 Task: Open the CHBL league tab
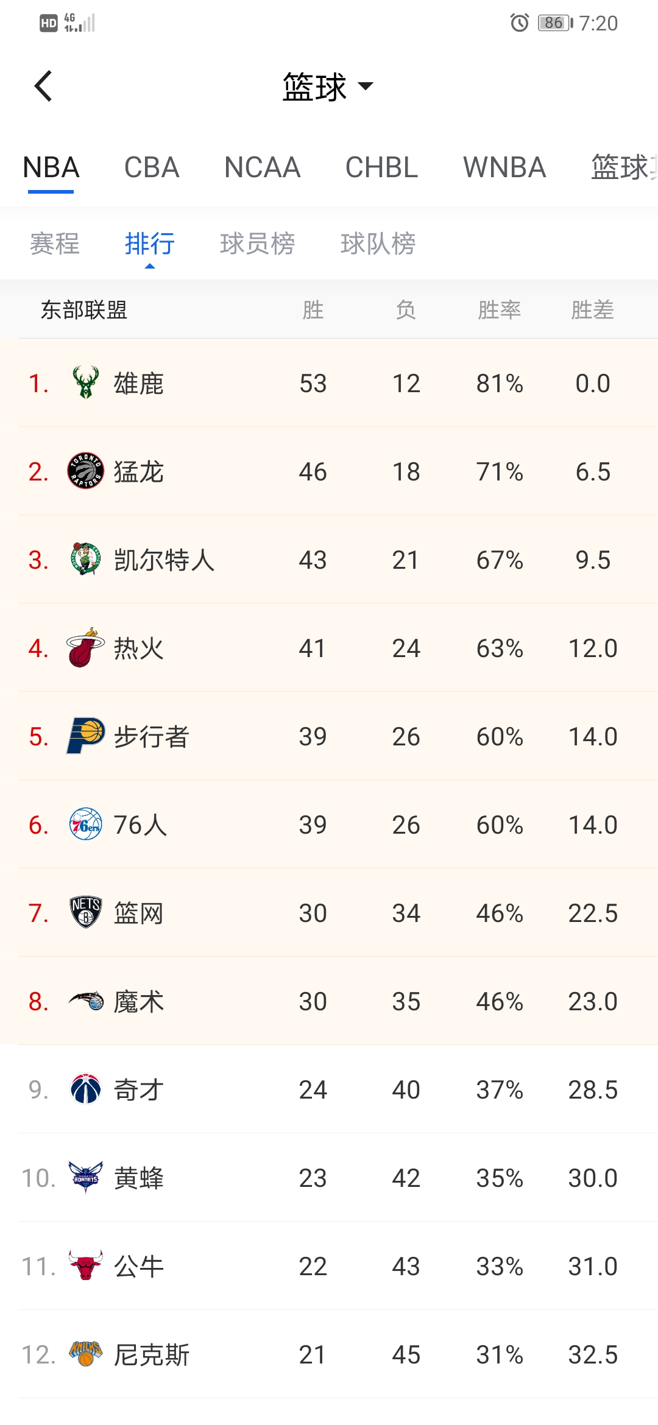pos(381,167)
